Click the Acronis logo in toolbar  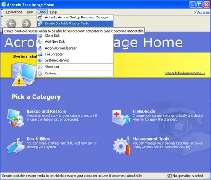pyautogui.click(x=201, y=12)
